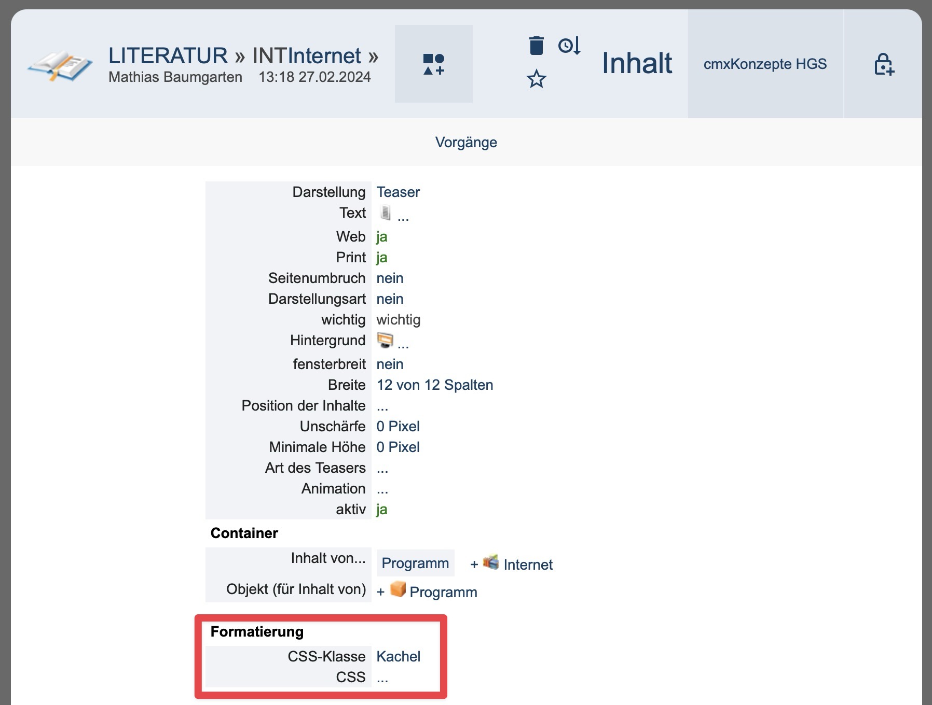Open the Hintergrund monitor icon

tap(385, 340)
